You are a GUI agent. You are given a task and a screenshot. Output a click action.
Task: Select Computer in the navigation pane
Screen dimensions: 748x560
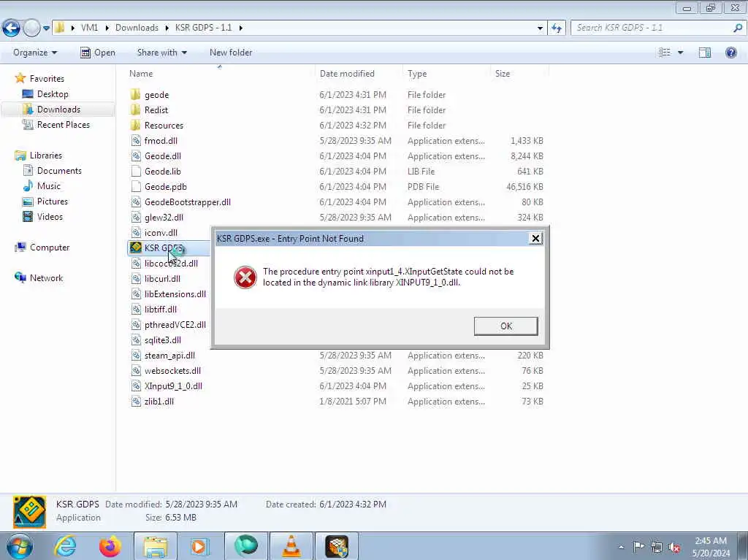(x=50, y=247)
